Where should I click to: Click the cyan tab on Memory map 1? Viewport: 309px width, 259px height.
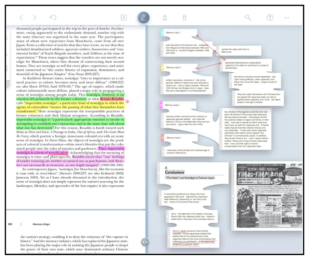point(162,33)
